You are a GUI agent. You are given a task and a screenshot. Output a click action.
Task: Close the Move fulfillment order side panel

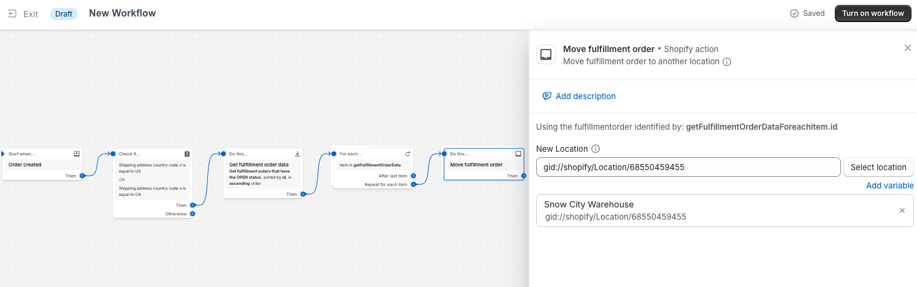pos(908,48)
